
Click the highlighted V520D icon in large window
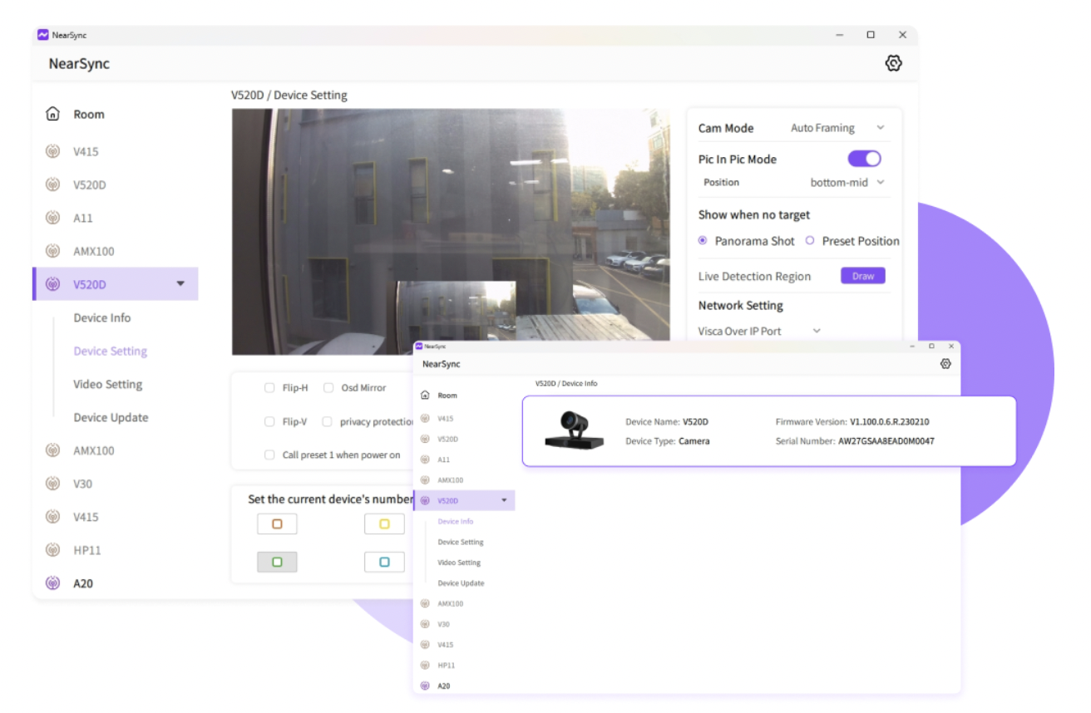click(x=52, y=284)
